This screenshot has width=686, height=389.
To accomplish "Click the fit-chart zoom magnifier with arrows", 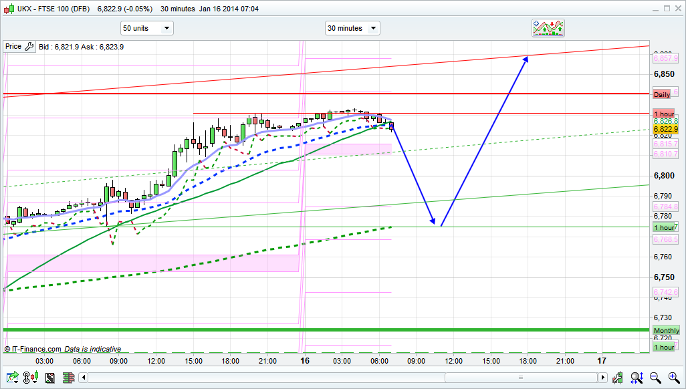I will [x=637, y=378].
